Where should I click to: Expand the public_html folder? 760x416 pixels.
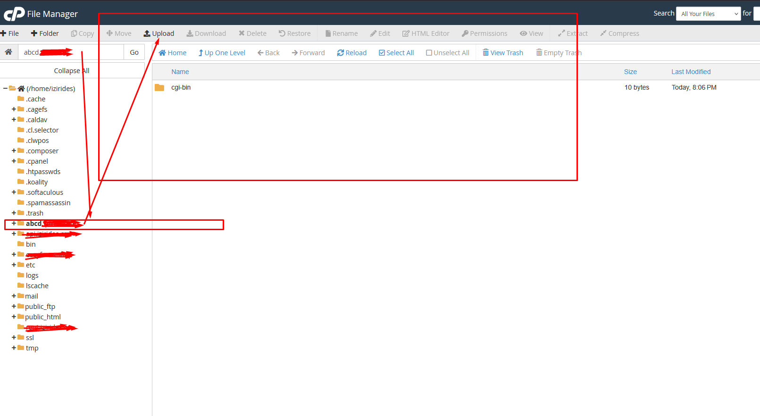(x=14, y=317)
